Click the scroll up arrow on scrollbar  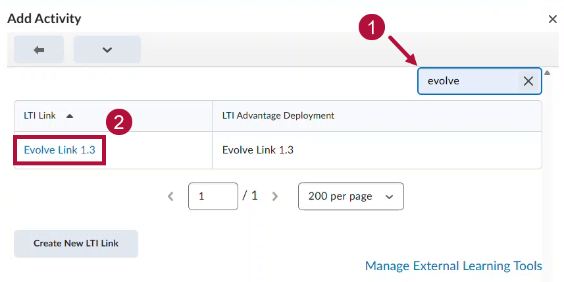(548, 73)
